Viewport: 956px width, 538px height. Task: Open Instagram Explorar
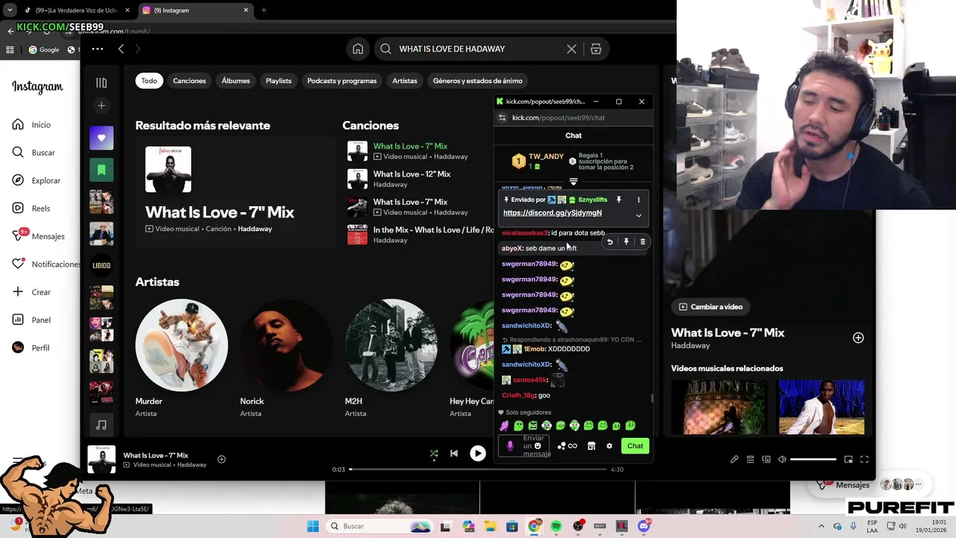(x=36, y=181)
